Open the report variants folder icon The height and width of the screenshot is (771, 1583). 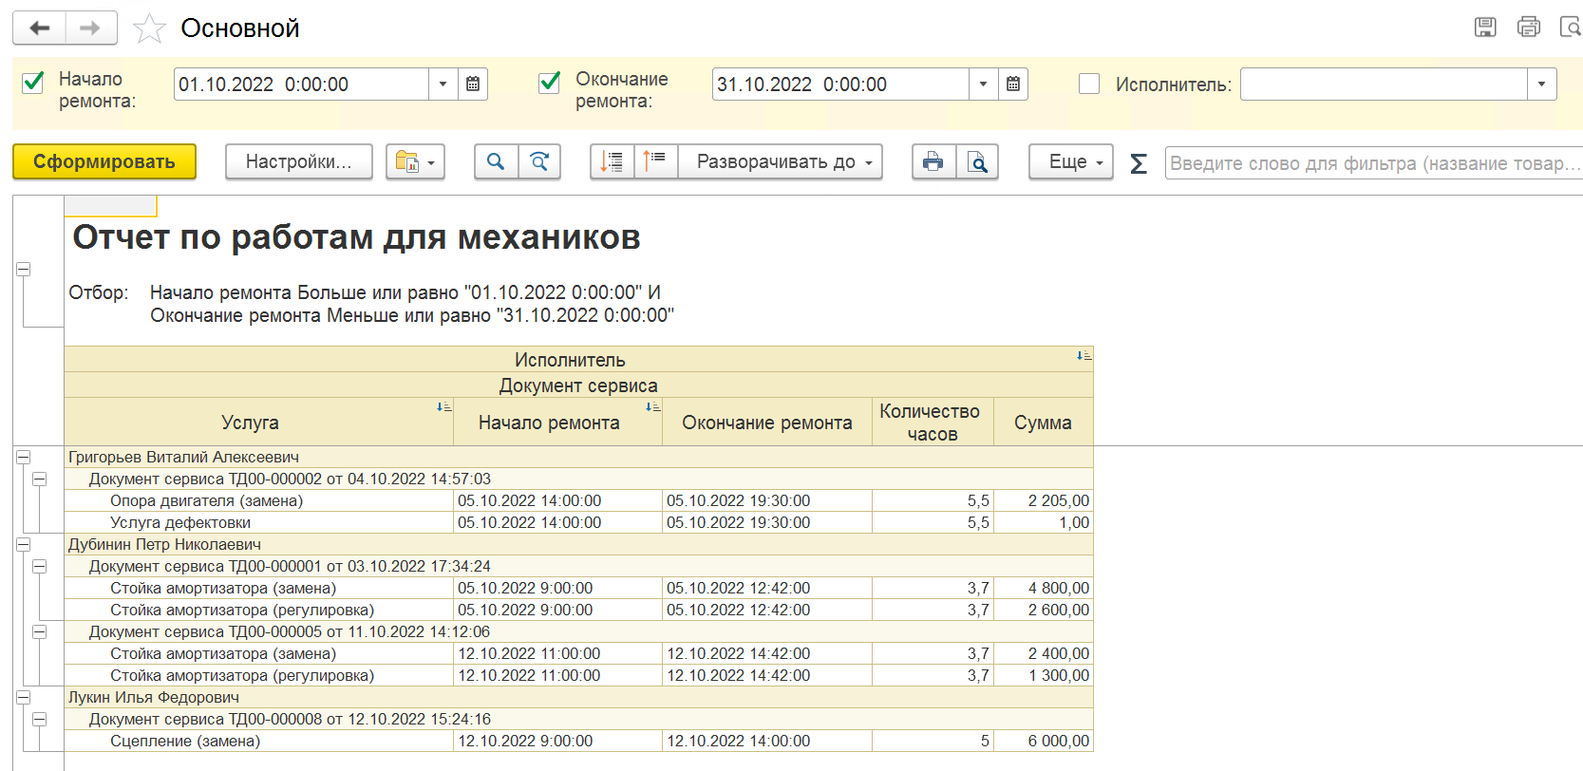tap(416, 161)
